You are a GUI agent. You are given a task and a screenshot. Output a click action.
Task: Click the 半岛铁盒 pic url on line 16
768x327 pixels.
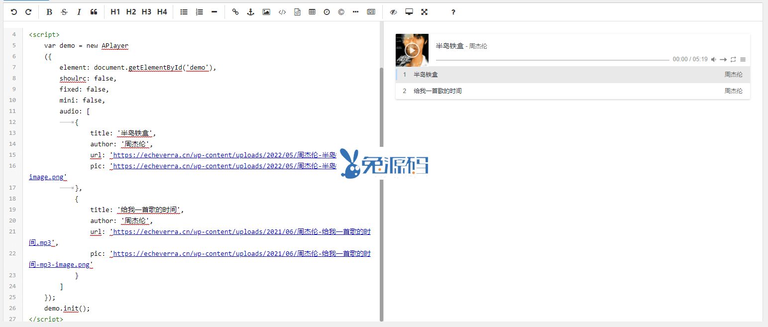(x=223, y=166)
